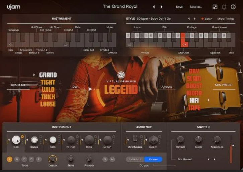Click the instrument Reverb knob
Screen dimensions: 243x172
point(89,159)
